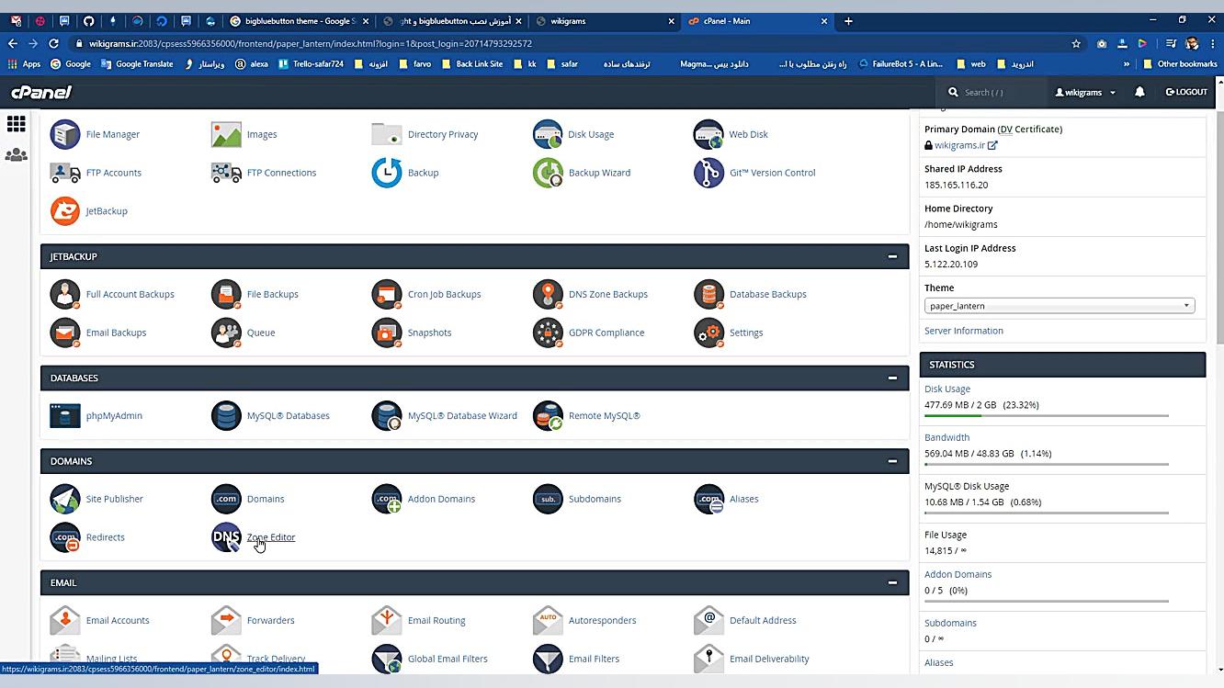Viewport: 1224px width, 688px height.
Task: Click the FTP Accounts icon
Action: click(65, 173)
